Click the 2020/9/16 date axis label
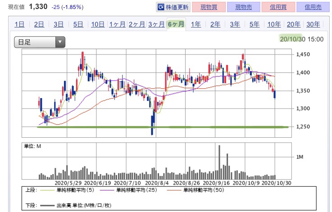This screenshot has width=332, height=212. 216,183
